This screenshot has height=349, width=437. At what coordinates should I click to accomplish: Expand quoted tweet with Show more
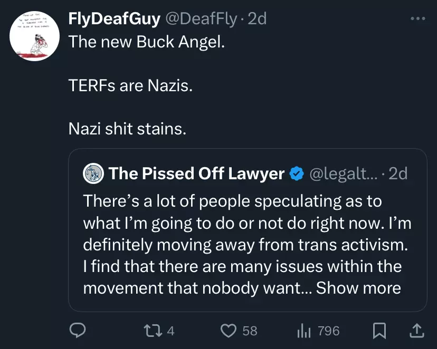pyautogui.click(x=358, y=288)
